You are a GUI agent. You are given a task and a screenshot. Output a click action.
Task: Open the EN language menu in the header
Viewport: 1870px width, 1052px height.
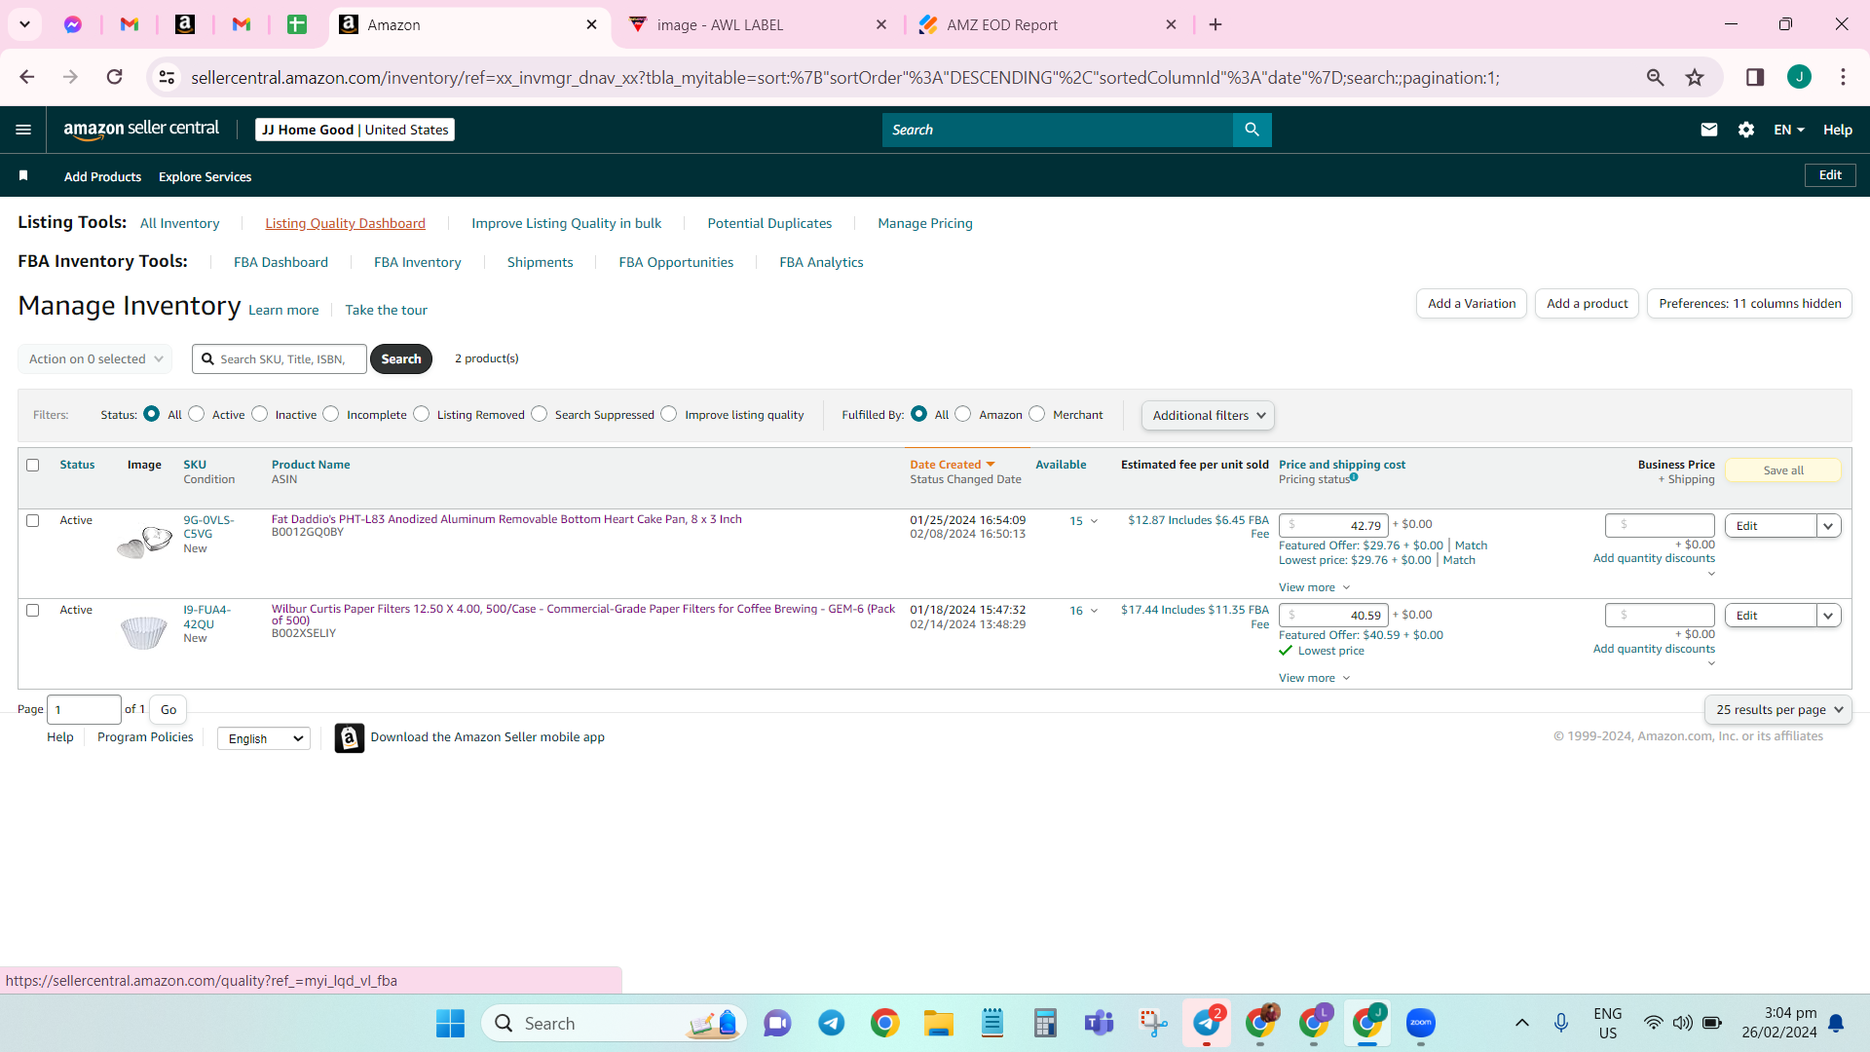tap(1789, 130)
